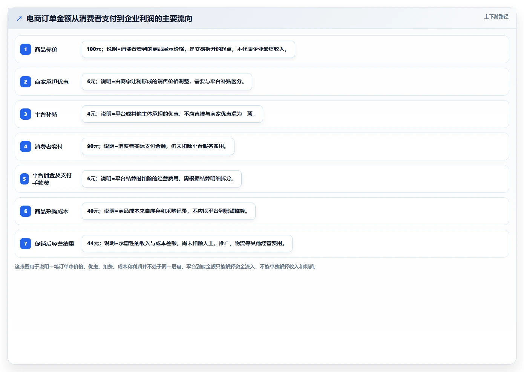524x372 pixels.
Task: Click the 上下游路径 label in the header
Action: click(x=496, y=17)
